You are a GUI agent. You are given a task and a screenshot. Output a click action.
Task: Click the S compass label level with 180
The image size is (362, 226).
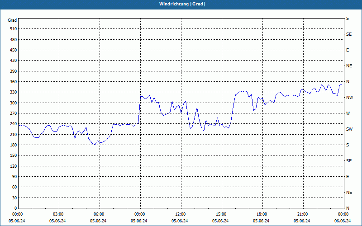point(348,145)
